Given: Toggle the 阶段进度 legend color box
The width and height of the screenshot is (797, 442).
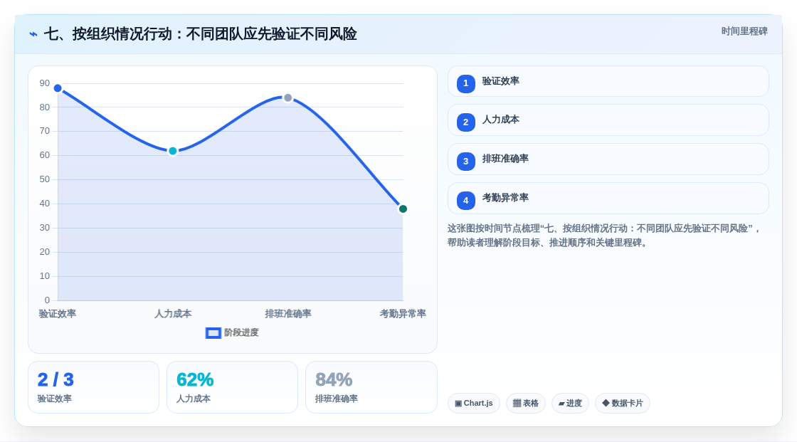Looking at the screenshot, I should point(213,333).
